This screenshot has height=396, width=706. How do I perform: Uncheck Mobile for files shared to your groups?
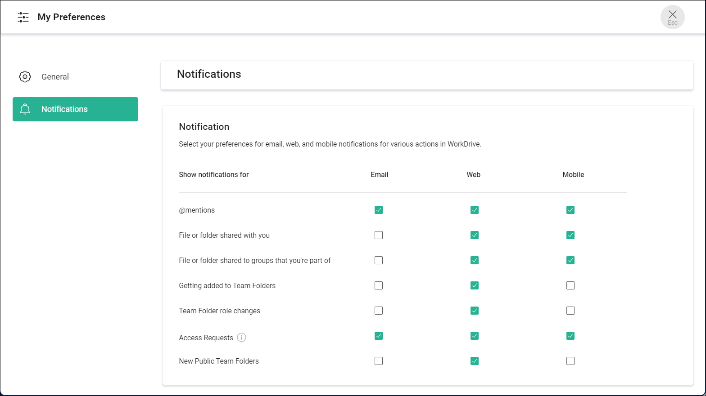(x=570, y=260)
